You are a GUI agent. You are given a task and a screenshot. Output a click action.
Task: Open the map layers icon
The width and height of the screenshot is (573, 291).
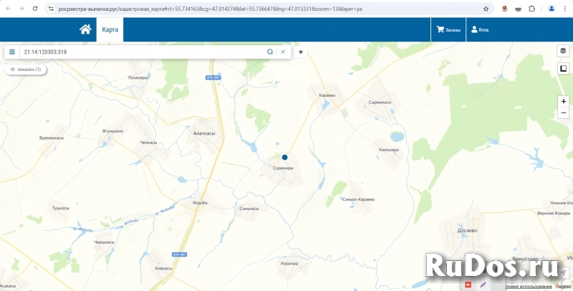click(563, 51)
